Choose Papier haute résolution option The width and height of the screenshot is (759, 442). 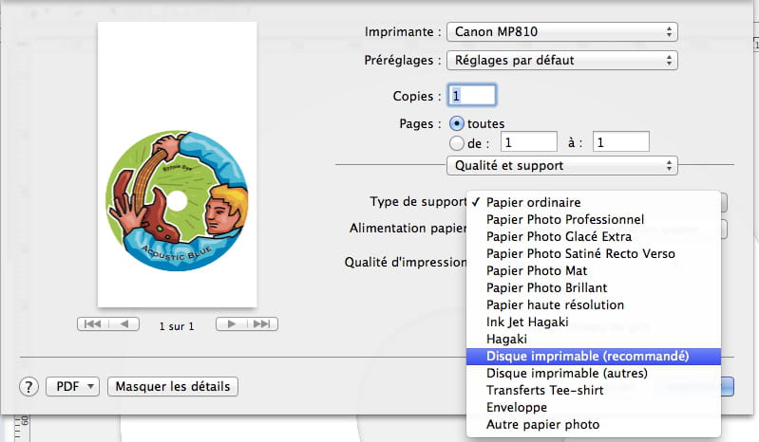click(594, 304)
